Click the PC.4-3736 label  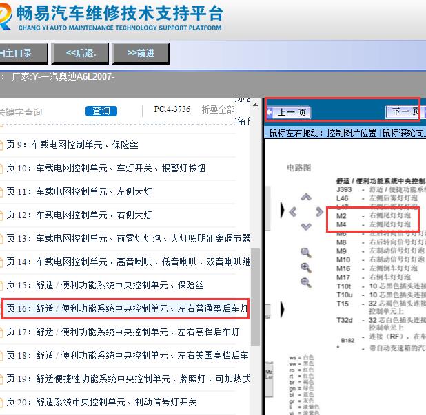point(172,109)
